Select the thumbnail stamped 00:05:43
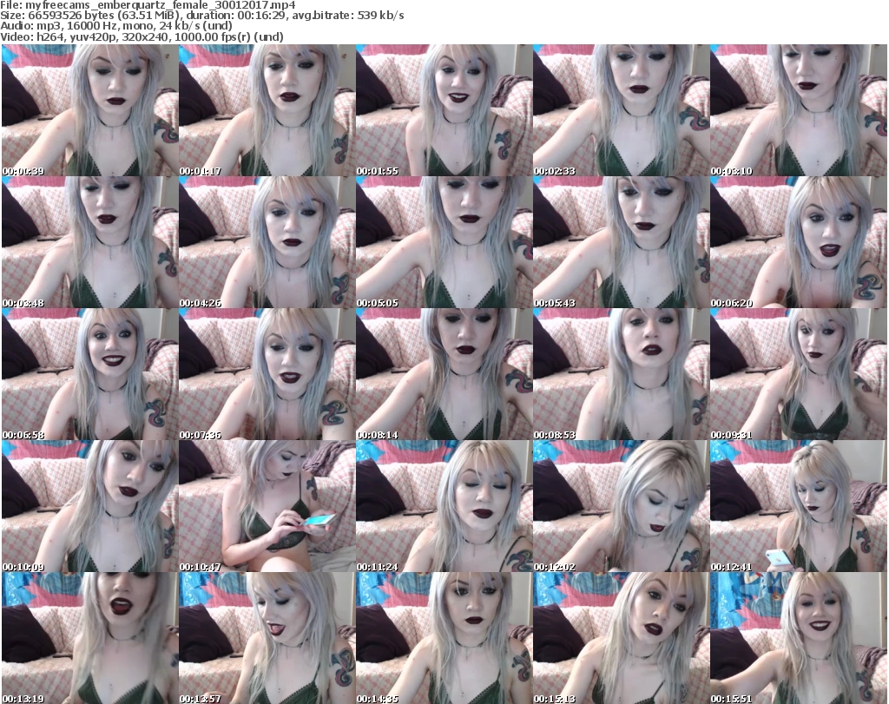 click(x=622, y=242)
